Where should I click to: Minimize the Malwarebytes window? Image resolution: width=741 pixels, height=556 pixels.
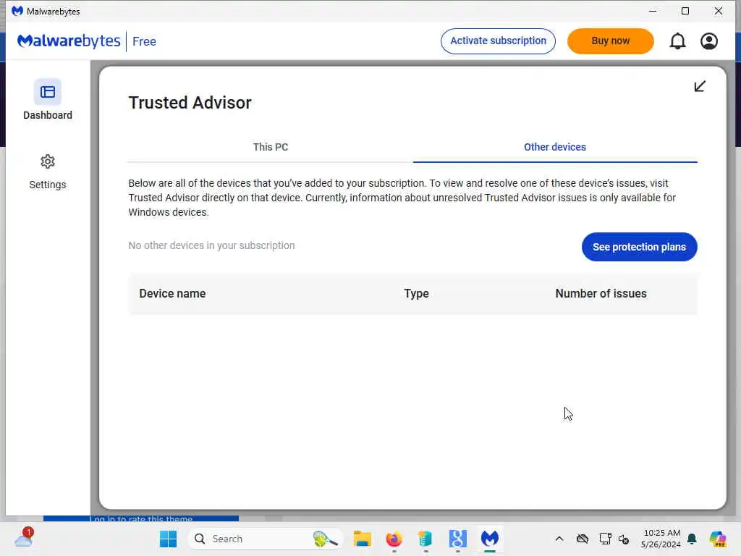(653, 11)
